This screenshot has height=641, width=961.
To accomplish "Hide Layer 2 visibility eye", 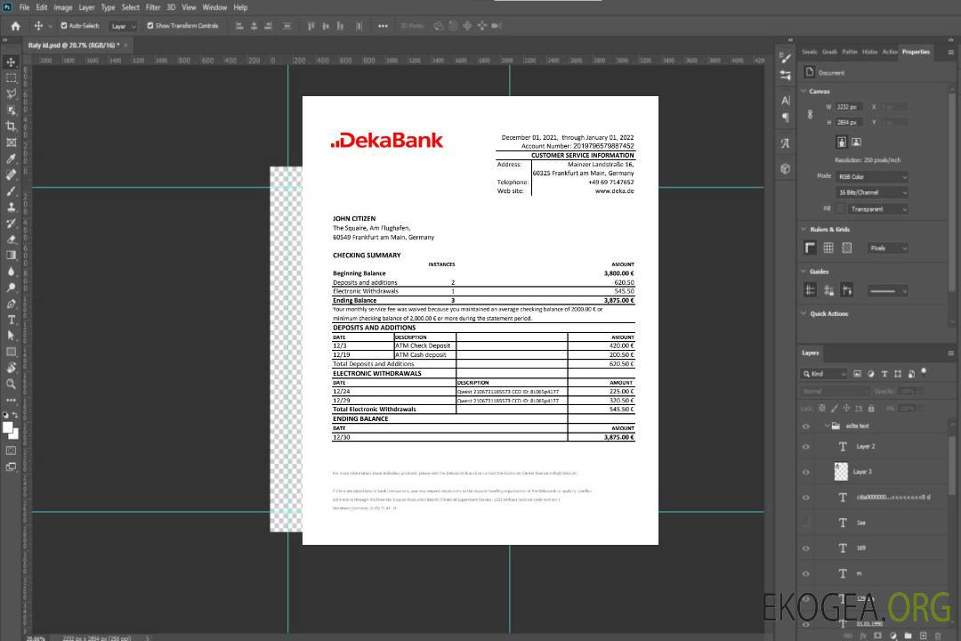I will [x=806, y=447].
